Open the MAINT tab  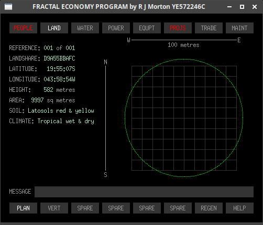point(239,28)
